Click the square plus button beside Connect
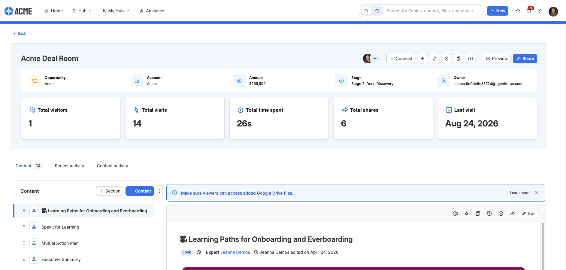566x270 pixels. click(422, 59)
